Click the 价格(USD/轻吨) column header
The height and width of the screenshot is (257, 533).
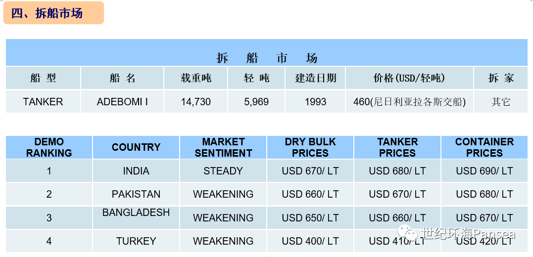click(x=409, y=78)
